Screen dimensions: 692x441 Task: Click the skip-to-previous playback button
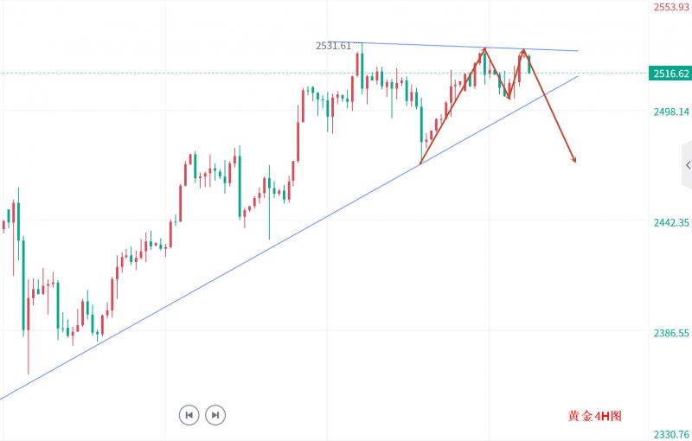pos(189,415)
